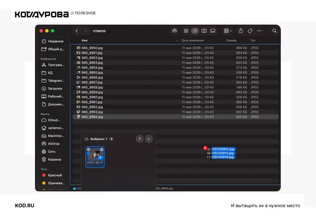This screenshot has width=316, height=216.
Task: Click the count badge next to Выбрано: 1
Action: (x=112, y=139)
